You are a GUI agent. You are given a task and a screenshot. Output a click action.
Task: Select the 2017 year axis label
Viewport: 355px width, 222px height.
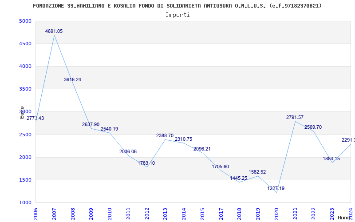pos(221,214)
